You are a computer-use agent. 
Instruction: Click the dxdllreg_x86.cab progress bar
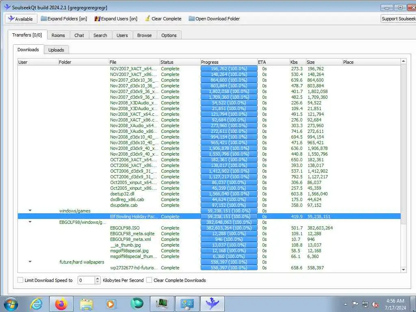229,199
